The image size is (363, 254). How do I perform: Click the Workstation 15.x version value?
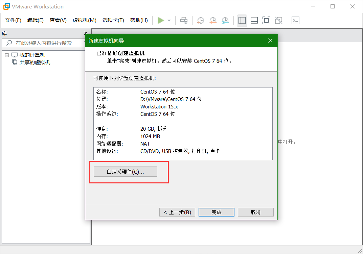pyautogui.click(x=159, y=106)
